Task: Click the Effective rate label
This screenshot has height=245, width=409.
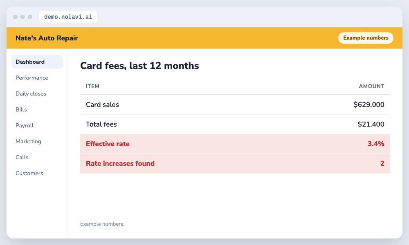Action: point(108,144)
